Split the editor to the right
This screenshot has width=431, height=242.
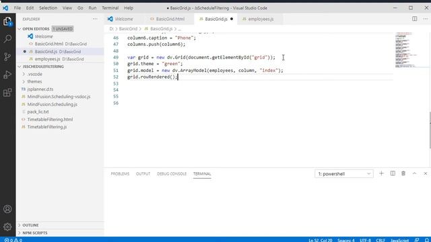[415, 19]
